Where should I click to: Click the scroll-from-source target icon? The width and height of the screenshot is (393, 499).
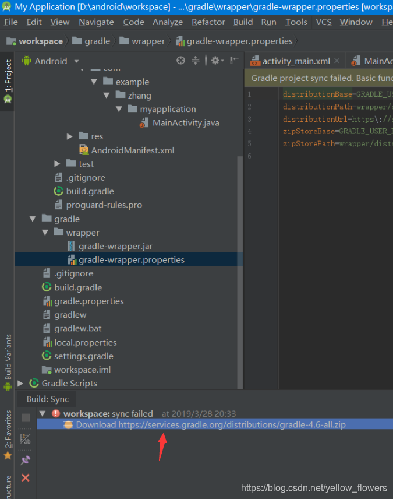180,61
